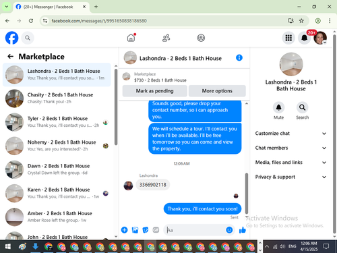Expand Chat members section

(x=290, y=148)
